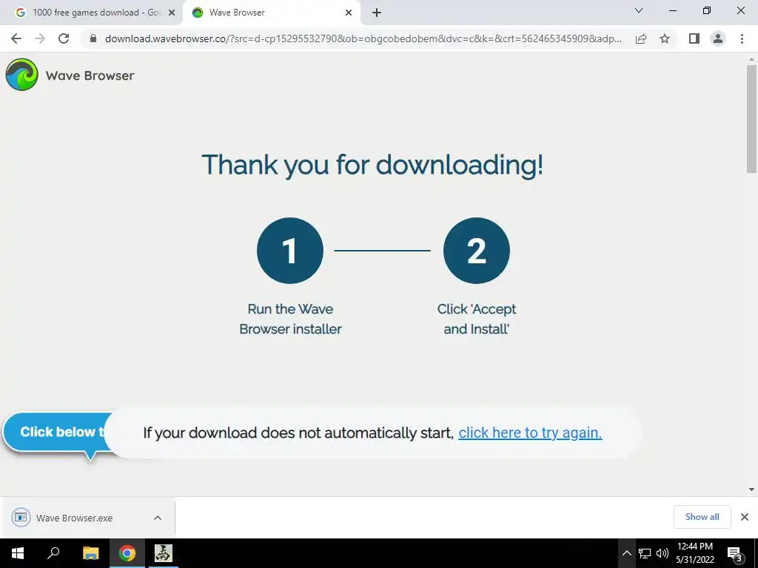
Task: Open Windows taskbar search
Action: (x=53, y=553)
